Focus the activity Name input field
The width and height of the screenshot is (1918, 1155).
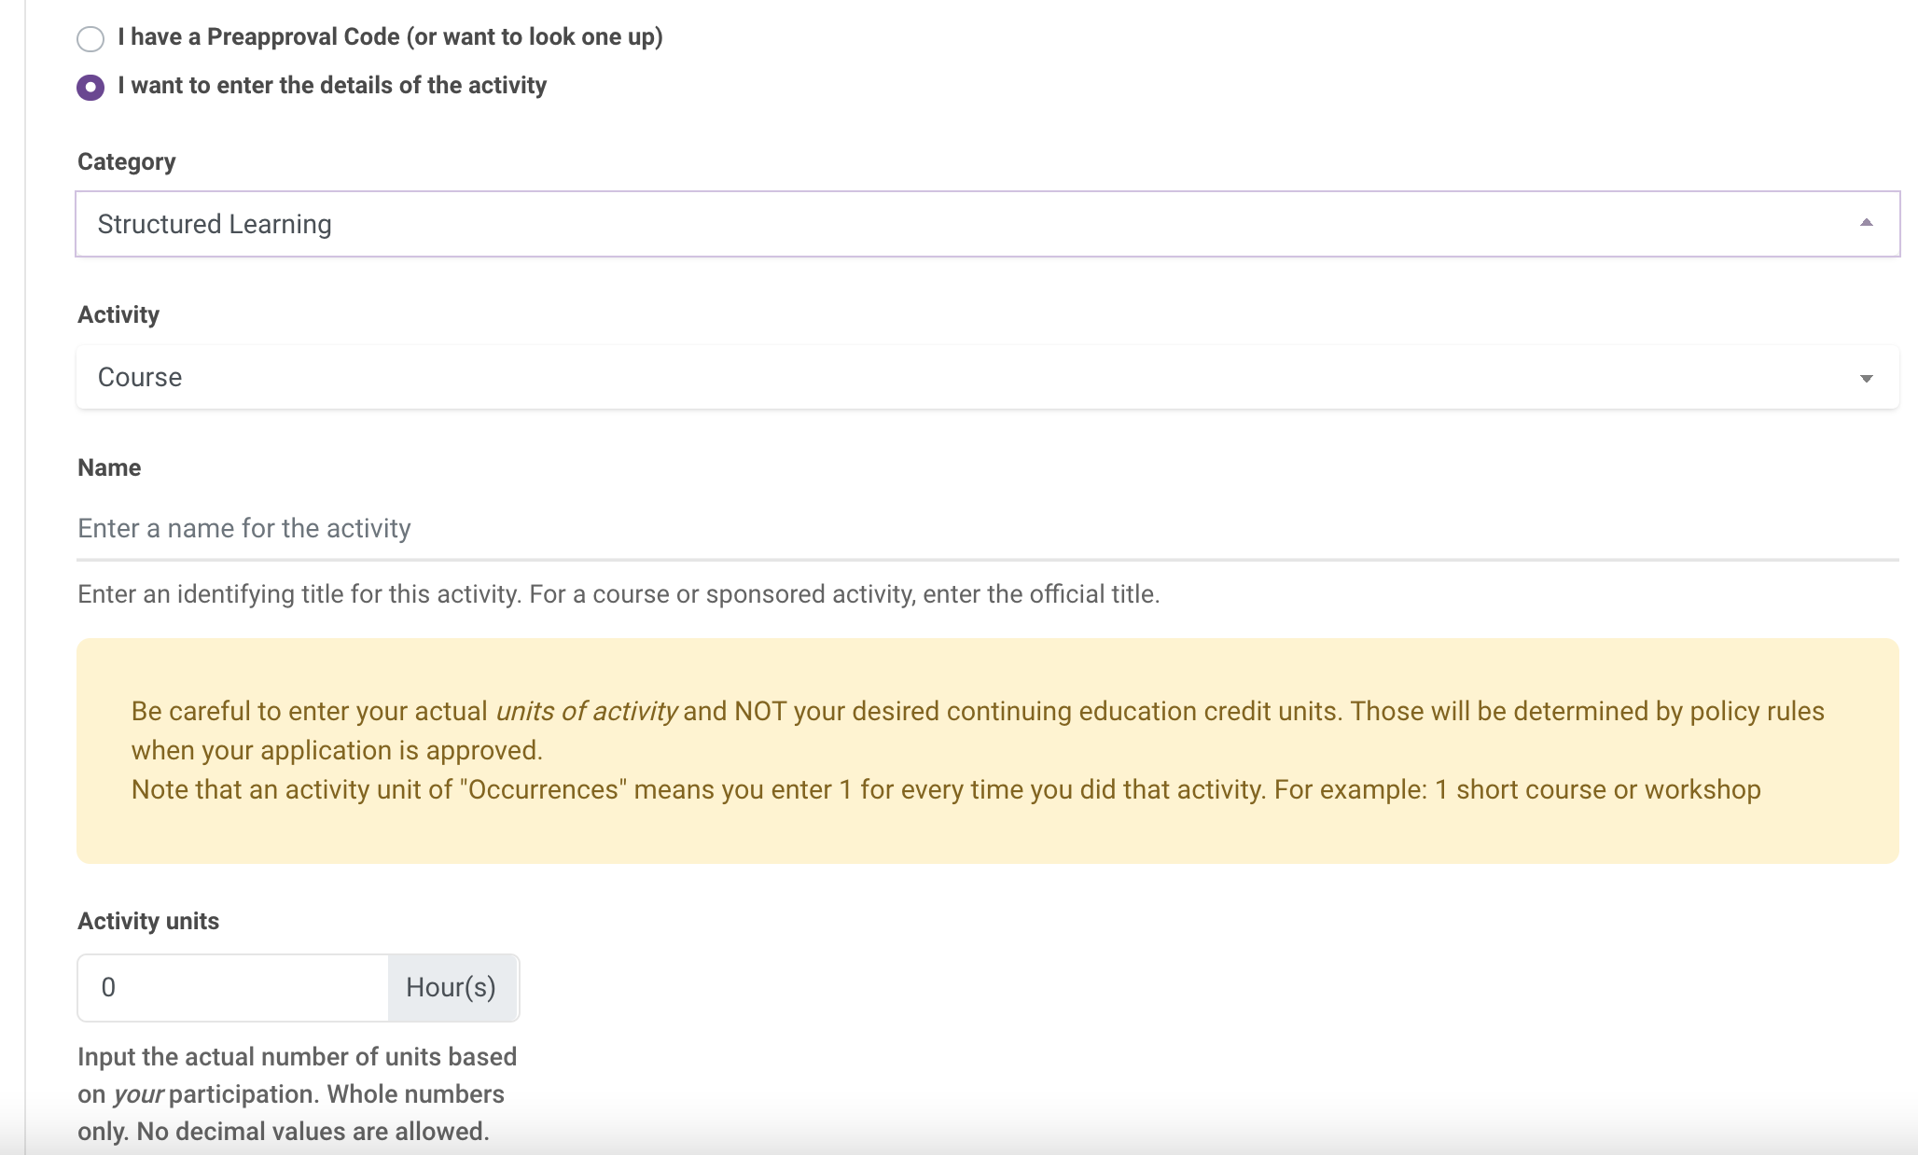[988, 528]
